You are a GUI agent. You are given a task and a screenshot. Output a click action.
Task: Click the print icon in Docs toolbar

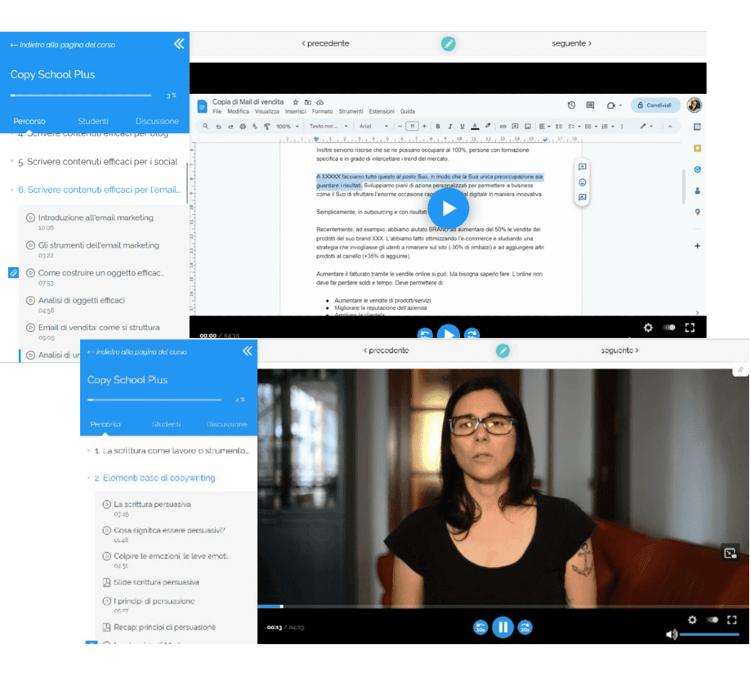click(x=243, y=126)
